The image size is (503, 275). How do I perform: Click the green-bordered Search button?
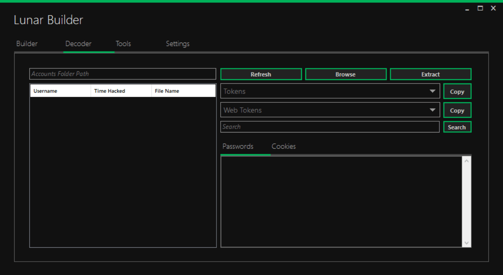pyautogui.click(x=457, y=127)
